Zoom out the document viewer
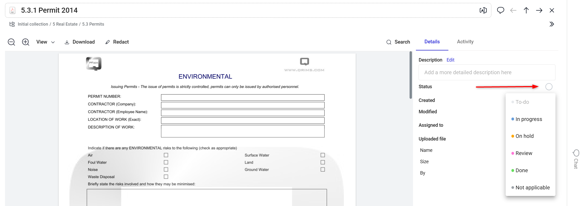The height and width of the screenshot is (206, 584). point(11,42)
